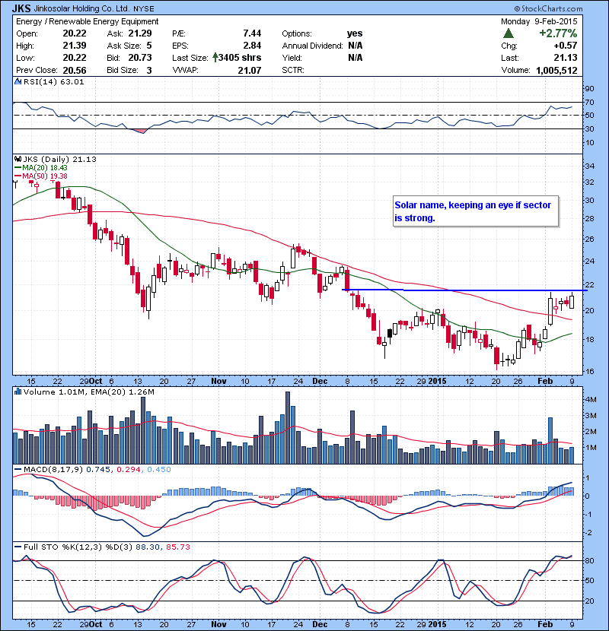Screen dimensions: 609x631
Task: Click the Energy / Renewable Energy Equipment label
Action: (x=87, y=21)
